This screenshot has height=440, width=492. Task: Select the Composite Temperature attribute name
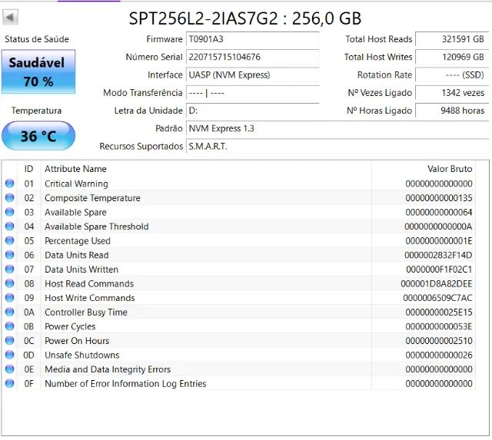[92, 198]
